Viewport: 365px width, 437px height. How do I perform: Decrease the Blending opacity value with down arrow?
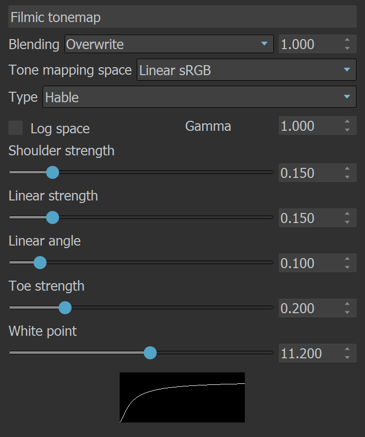point(347,48)
